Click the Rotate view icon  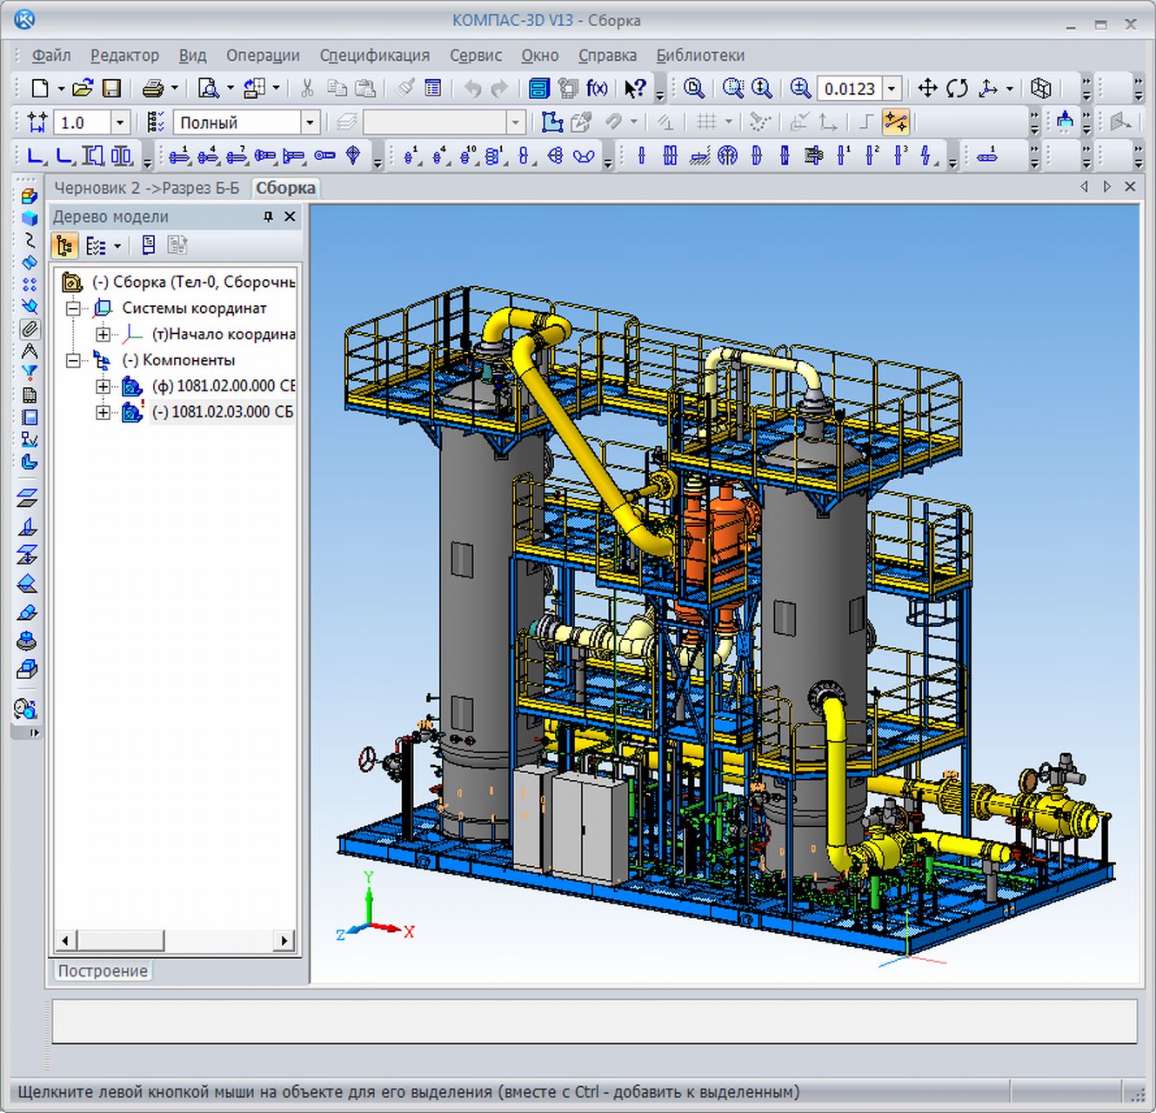958,88
